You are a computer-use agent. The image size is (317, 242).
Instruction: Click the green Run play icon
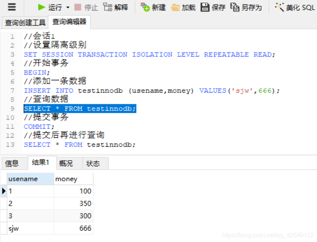[42, 7]
